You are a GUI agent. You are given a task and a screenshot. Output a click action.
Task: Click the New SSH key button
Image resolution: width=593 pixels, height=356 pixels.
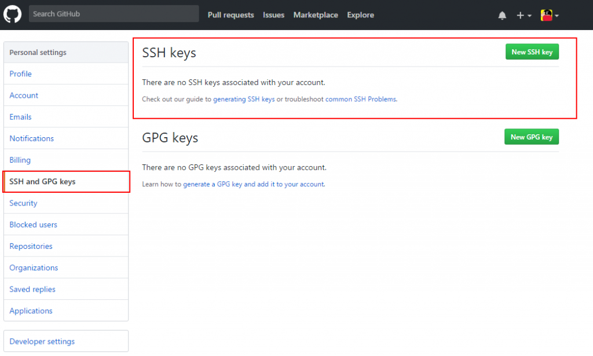pos(532,52)
